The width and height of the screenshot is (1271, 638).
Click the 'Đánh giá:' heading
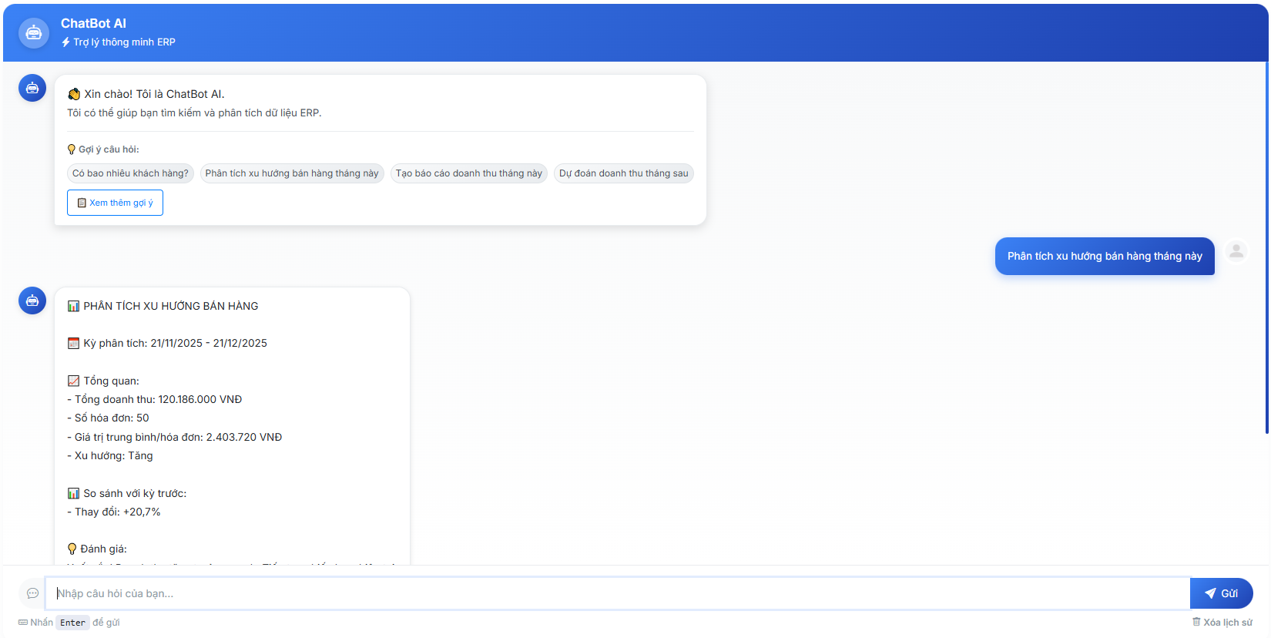point(103,549)
